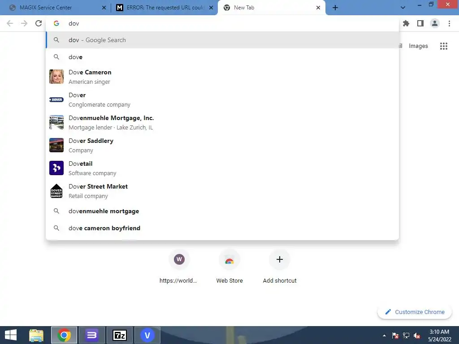The height and width of the screenshot is (344, 459).
Task: Click the Dover Saddlery storefront thumbnail
Action: [x=56, y=145]
